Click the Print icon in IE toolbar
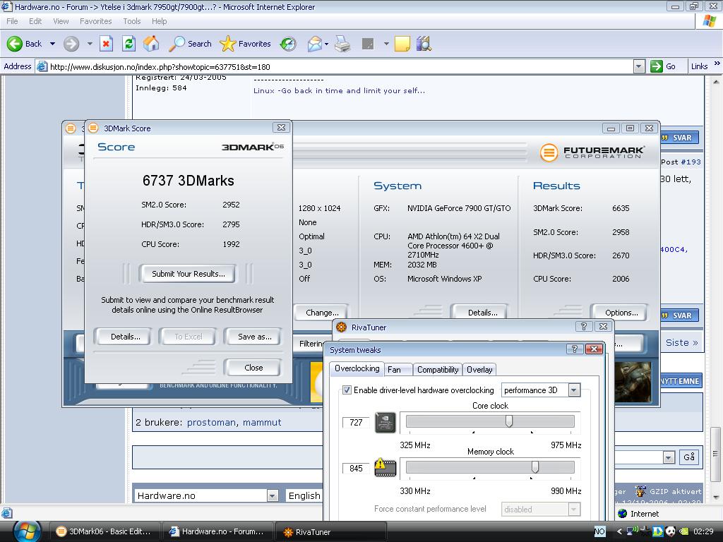723x542 pixels. coord(342,44)
